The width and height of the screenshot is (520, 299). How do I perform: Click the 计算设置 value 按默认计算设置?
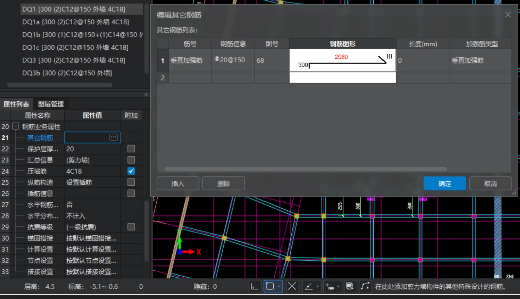point(92,249)
